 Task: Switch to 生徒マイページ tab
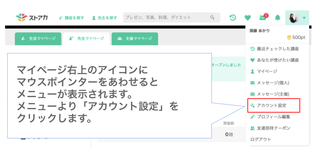coord(38,39)
